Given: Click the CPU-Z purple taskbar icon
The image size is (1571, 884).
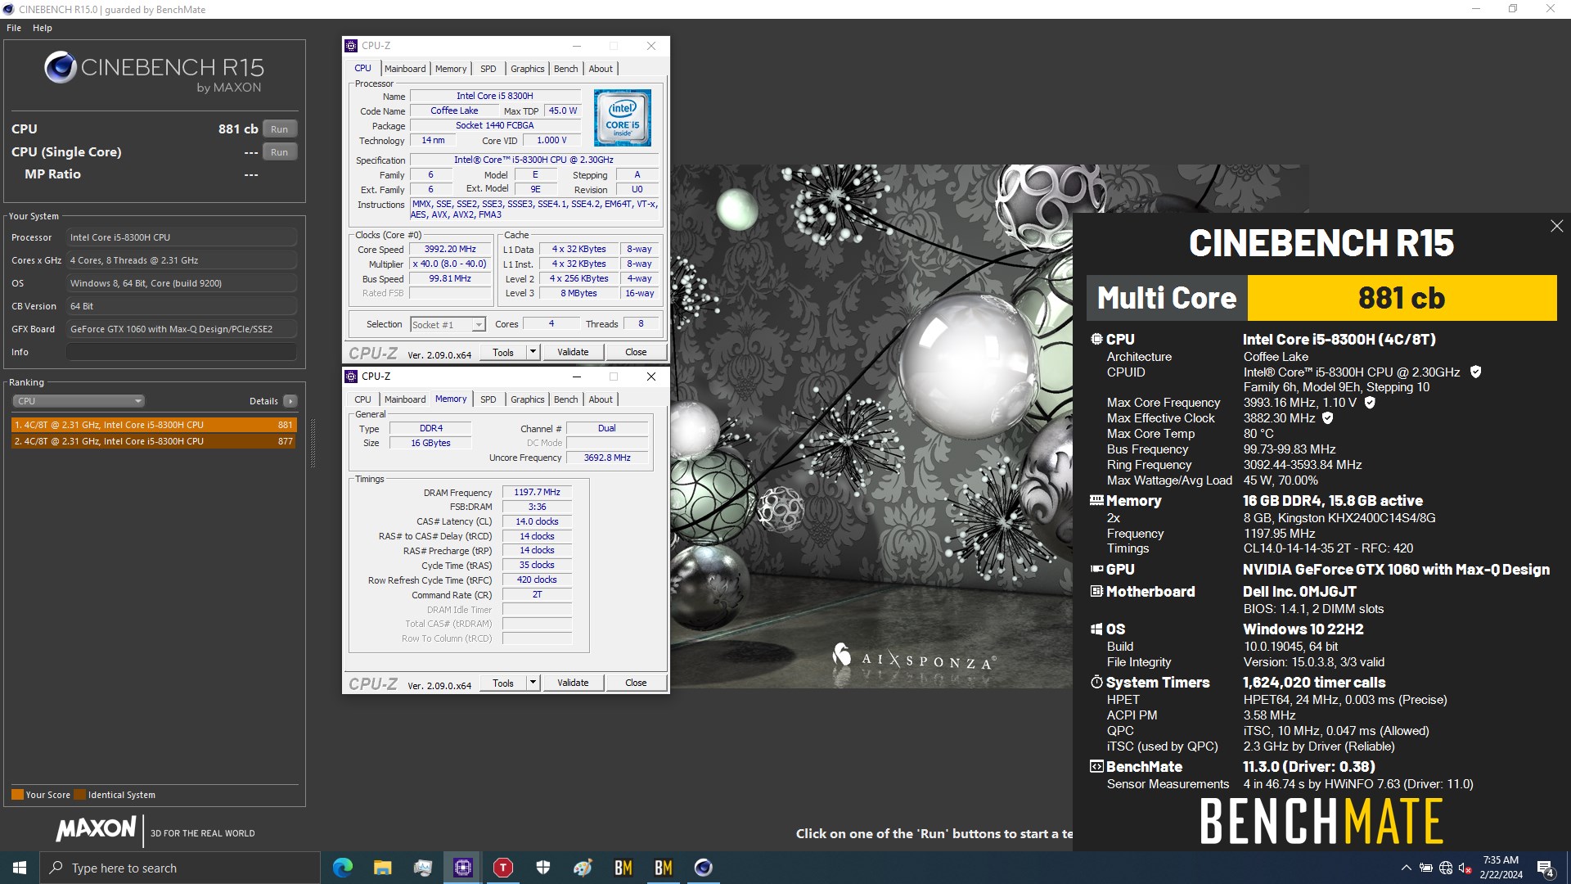Looking at the screenshot, I should tap(463, 868).
